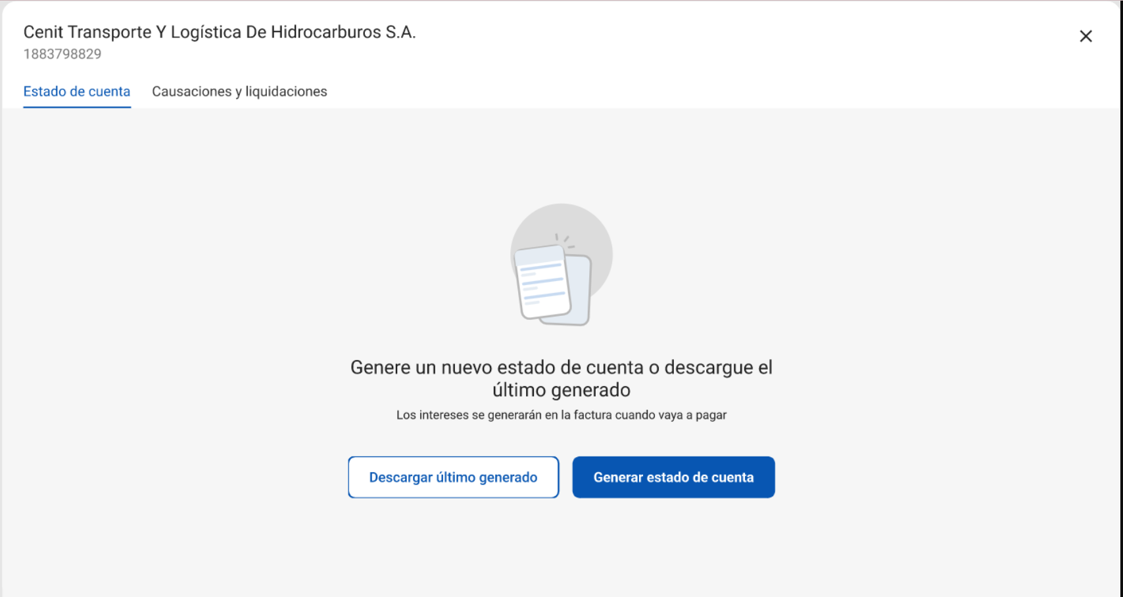Switch to Estado de cuenta tab
Screen dimensions: 1123x597
pos(77,91)
